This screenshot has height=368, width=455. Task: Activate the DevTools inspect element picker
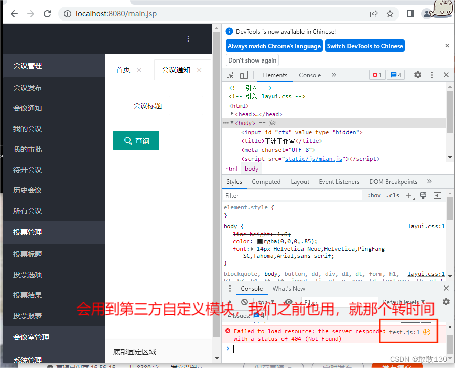click(x=230, y=75)
